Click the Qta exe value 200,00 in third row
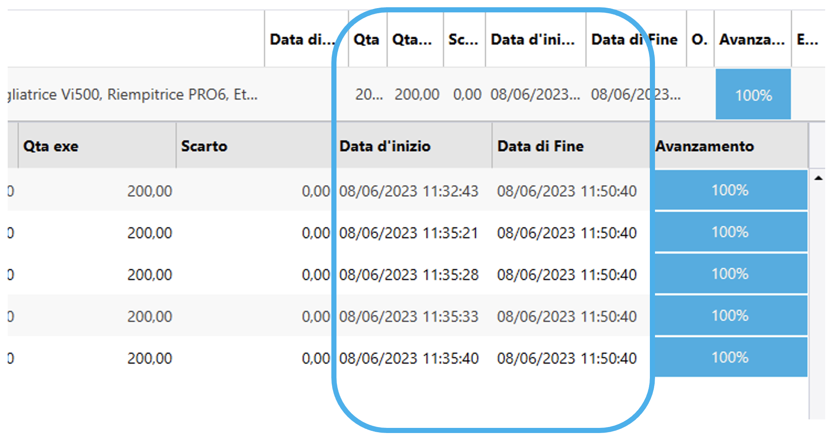The width and height of the screenshot is (832, 439). point(150,275)
